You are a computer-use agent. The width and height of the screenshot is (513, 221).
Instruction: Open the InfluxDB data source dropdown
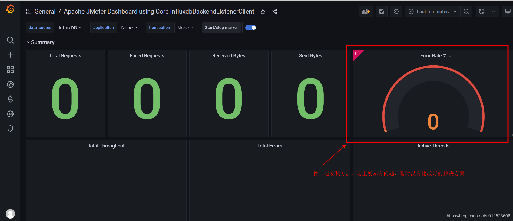[70, 28]
